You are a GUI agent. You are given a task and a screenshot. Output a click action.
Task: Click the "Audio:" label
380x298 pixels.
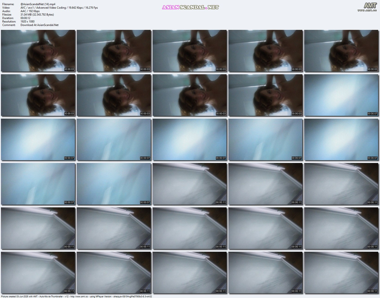point(6,11)
